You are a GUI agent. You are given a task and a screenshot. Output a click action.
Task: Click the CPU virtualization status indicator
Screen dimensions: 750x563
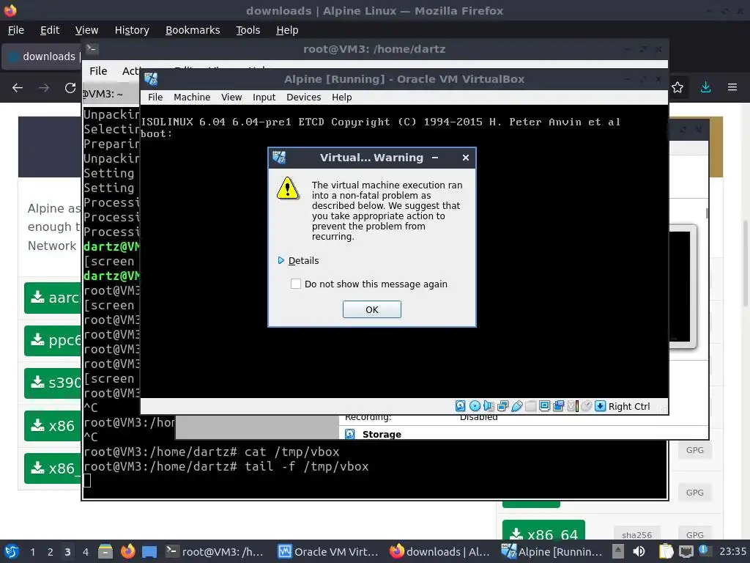click(573, 406)
